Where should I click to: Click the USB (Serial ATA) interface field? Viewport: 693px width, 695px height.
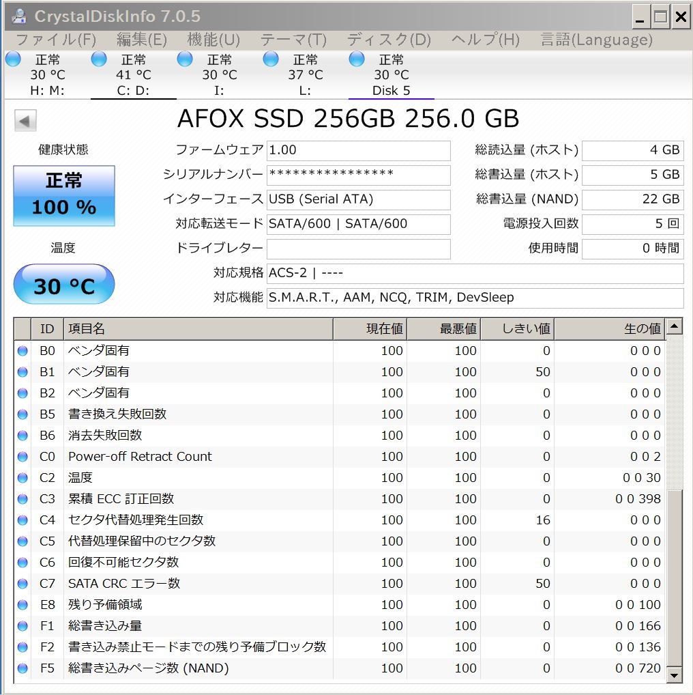359,200
